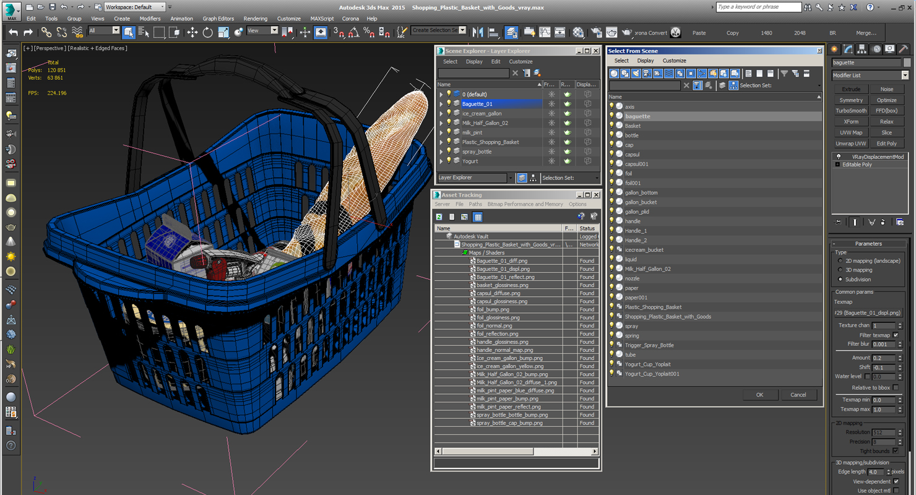Screen dimensions: 916x495
Task: Open Display menu in Select From Scene
Action: [x=646, y=61]
